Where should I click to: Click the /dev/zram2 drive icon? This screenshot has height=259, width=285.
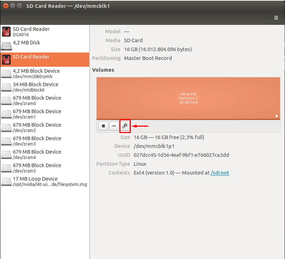6,128
